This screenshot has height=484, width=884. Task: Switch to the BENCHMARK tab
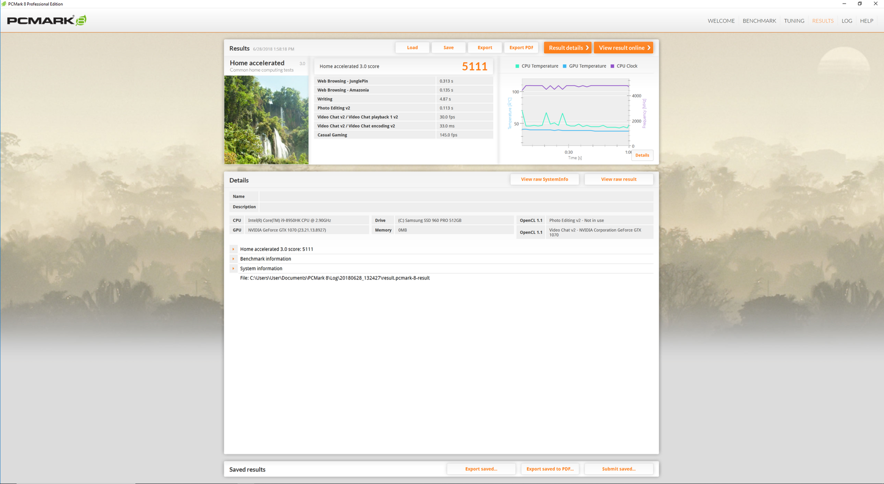click(x=759, y=21)
